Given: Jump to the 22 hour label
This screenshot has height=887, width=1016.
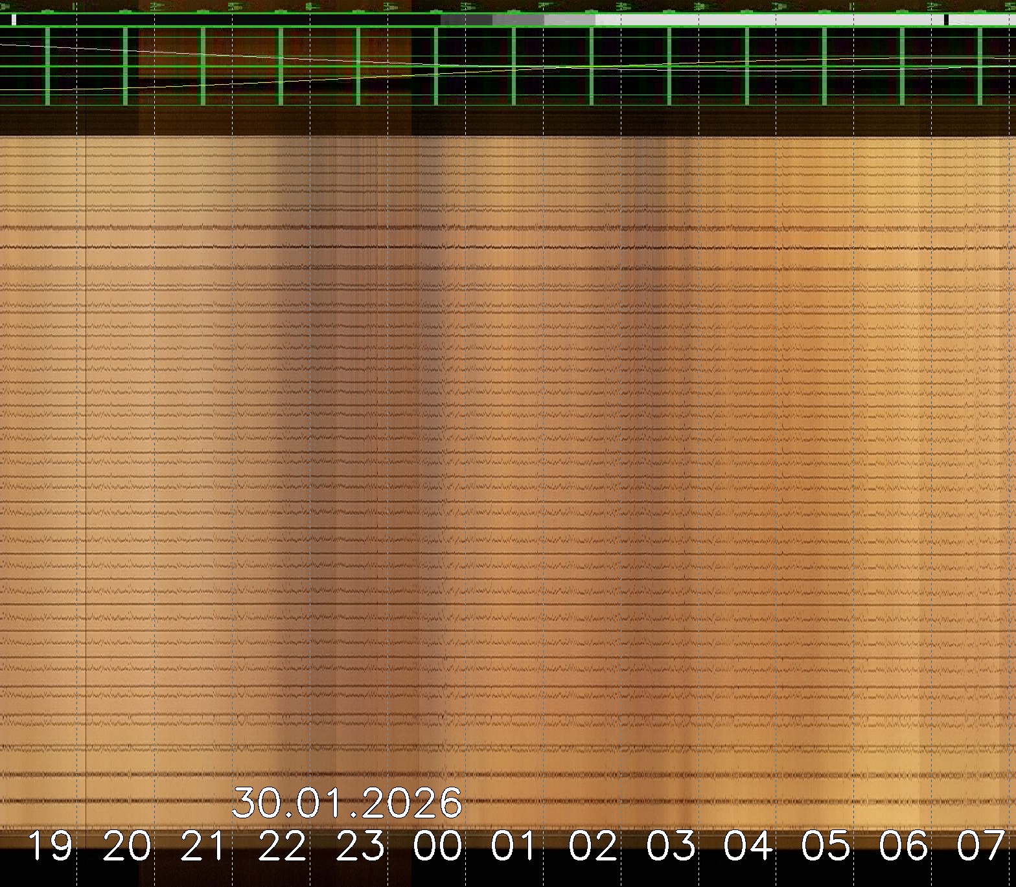Looking at the screenshot, I should click(x=283, y=846).
